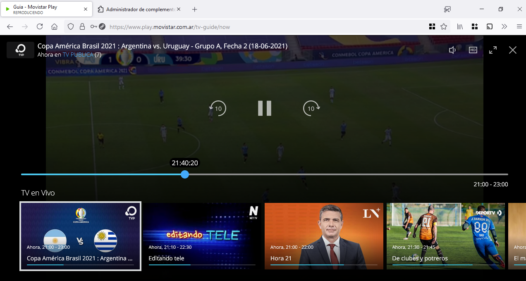Click the browser Forward arrow
526x281 pixels.
[x=25, y=26]
